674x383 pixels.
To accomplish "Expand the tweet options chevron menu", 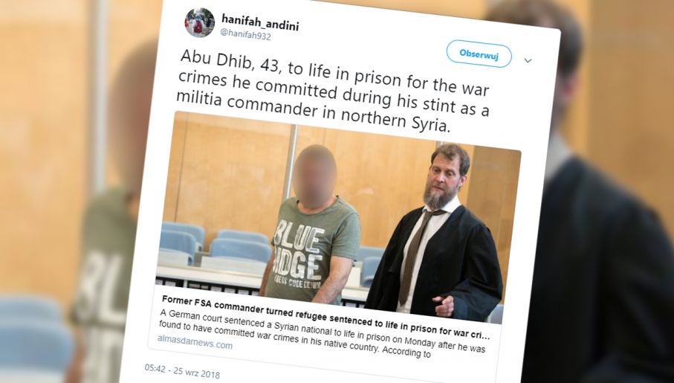I will coord(528,61).
